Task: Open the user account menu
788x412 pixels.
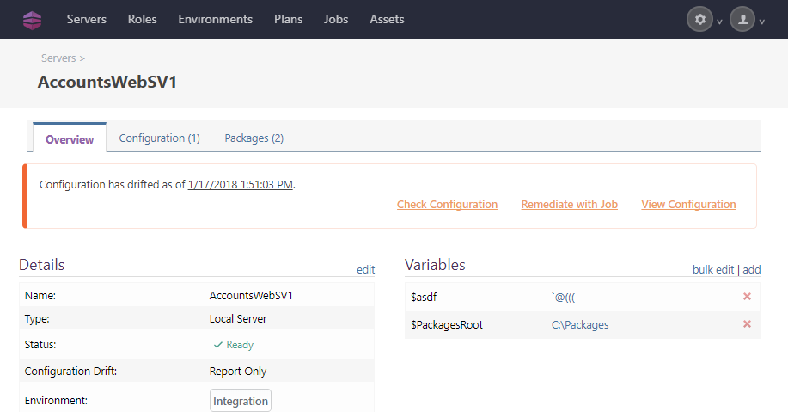Action: pos(742,20)
